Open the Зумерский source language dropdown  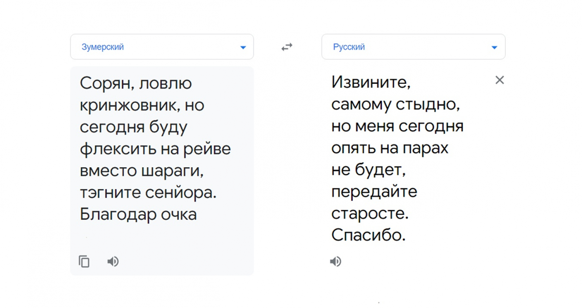tap(162, 47)
